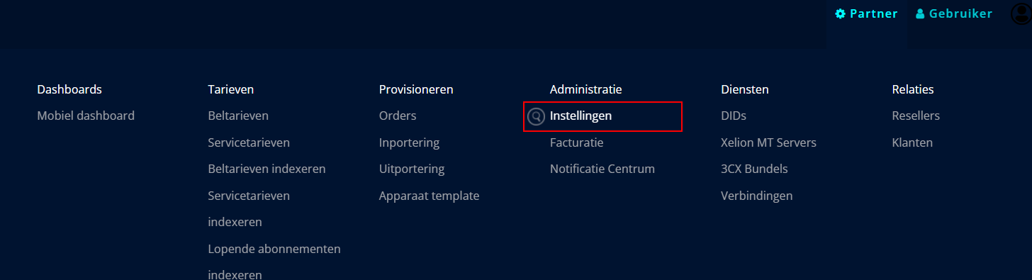Go to Beltarieven under Tarieven

238,116
